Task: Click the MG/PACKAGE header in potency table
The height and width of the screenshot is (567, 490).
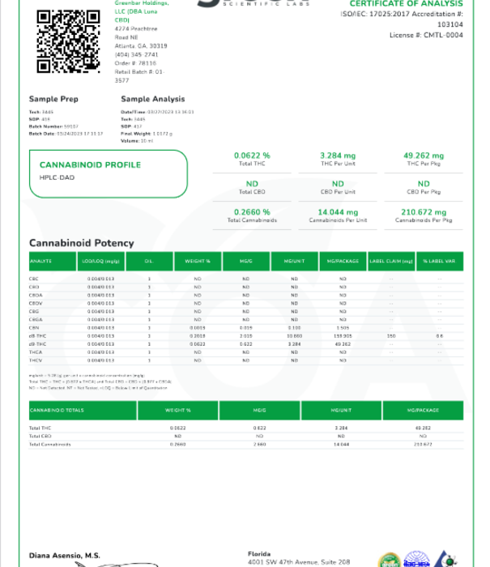Action: (343, 262)
